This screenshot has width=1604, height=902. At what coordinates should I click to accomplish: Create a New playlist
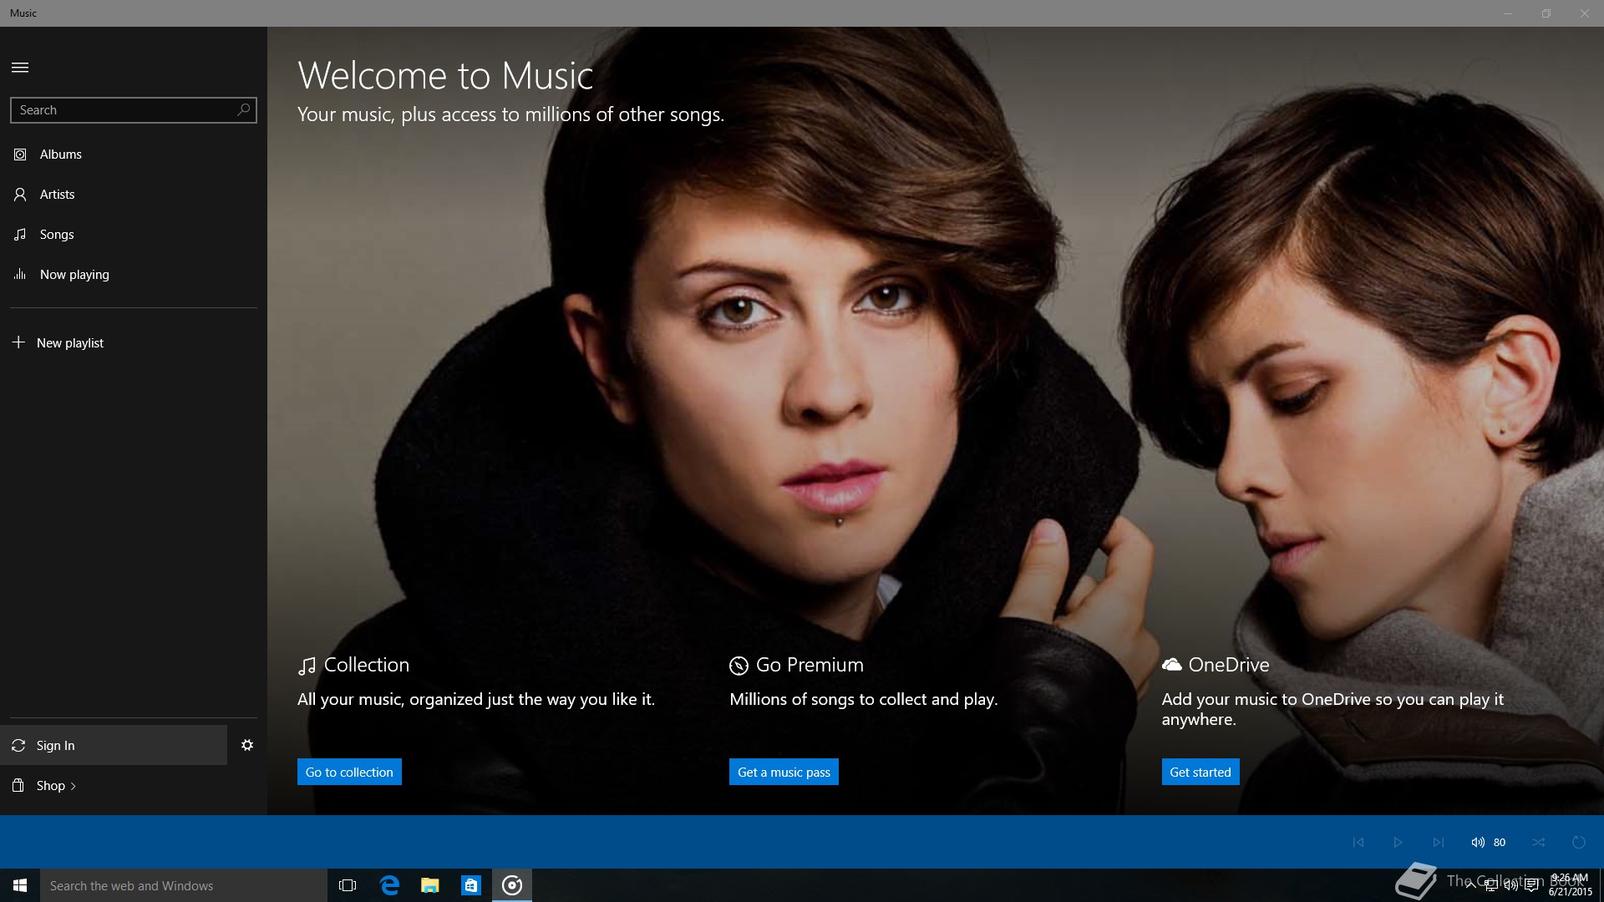(134, 343)
